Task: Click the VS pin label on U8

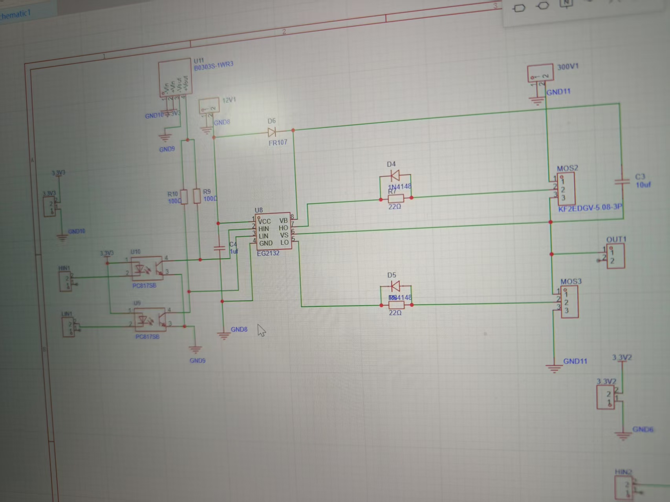Action: (x=284, y=235)
